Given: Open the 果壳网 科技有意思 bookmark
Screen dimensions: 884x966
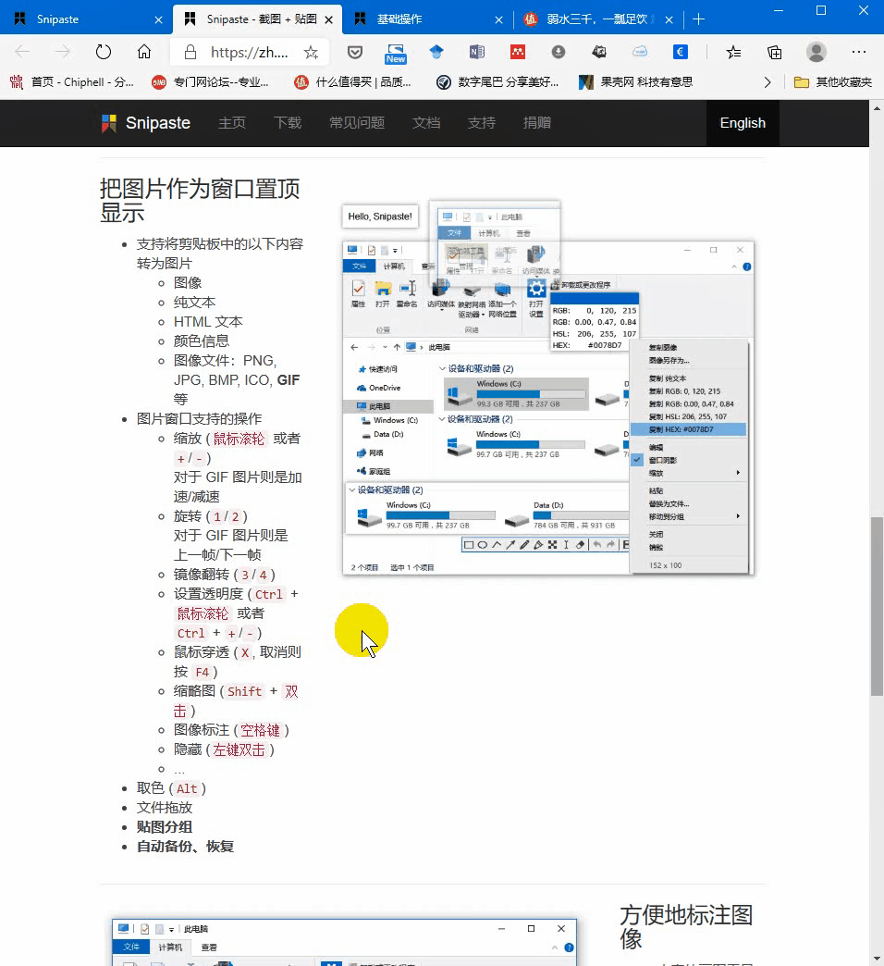Looking at the screenshot, I should click(x=636, y=82).
